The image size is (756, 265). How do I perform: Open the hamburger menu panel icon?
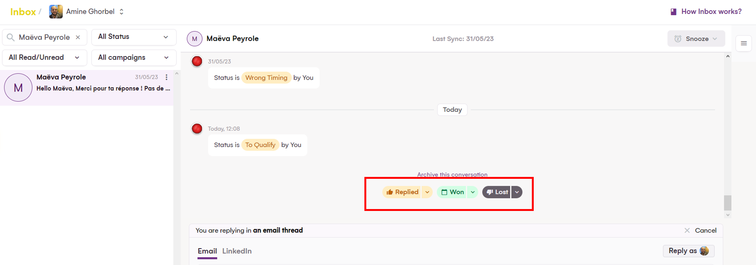744,43
